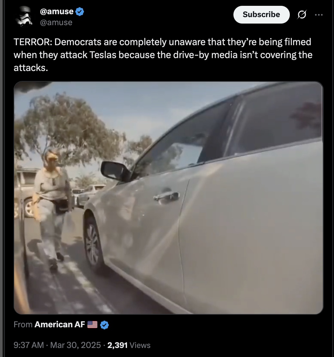
Task: Open the American AF source account
Action: (60, 324)
